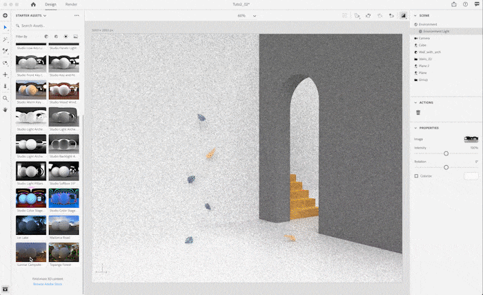Adjust the Intensity slider handle
This screenshot has width=483, height=295.
[446, 153]
